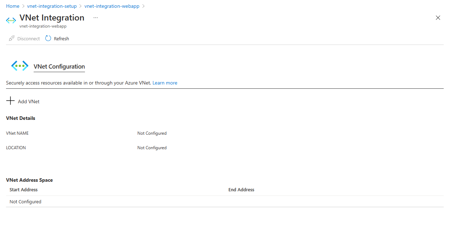The height and width of the screenshot is (233, 449).
Task: Click the VNet Integration icon beside the page title
Action: pos(11,21)
